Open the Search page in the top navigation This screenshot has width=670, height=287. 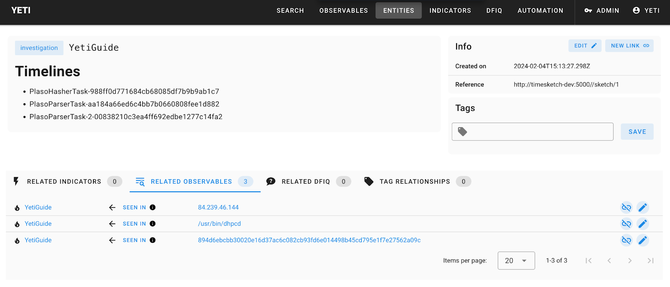pyautogui.click(x=290, y=10)
